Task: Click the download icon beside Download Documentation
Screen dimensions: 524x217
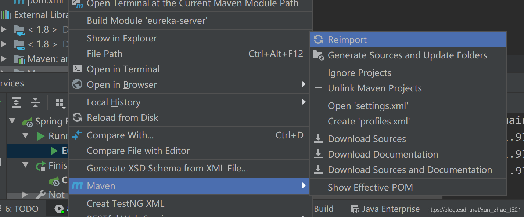Action: point(318,154)
